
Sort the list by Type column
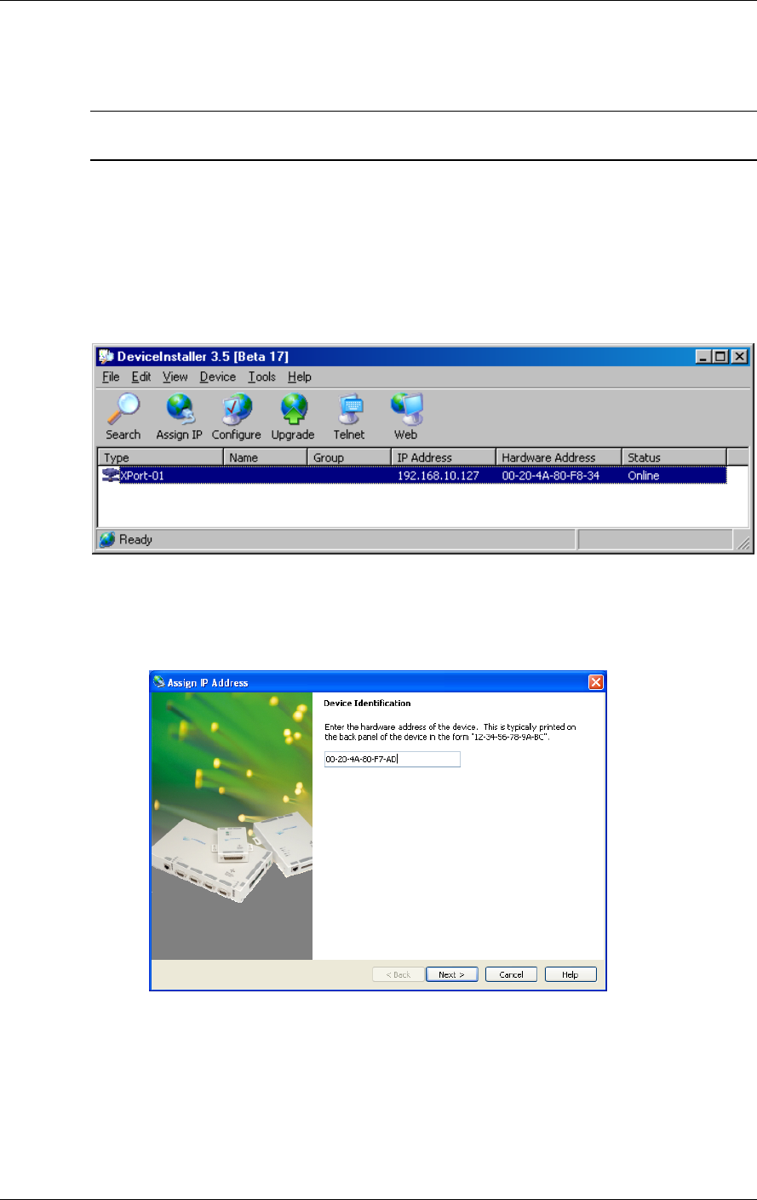coord(160,457)
